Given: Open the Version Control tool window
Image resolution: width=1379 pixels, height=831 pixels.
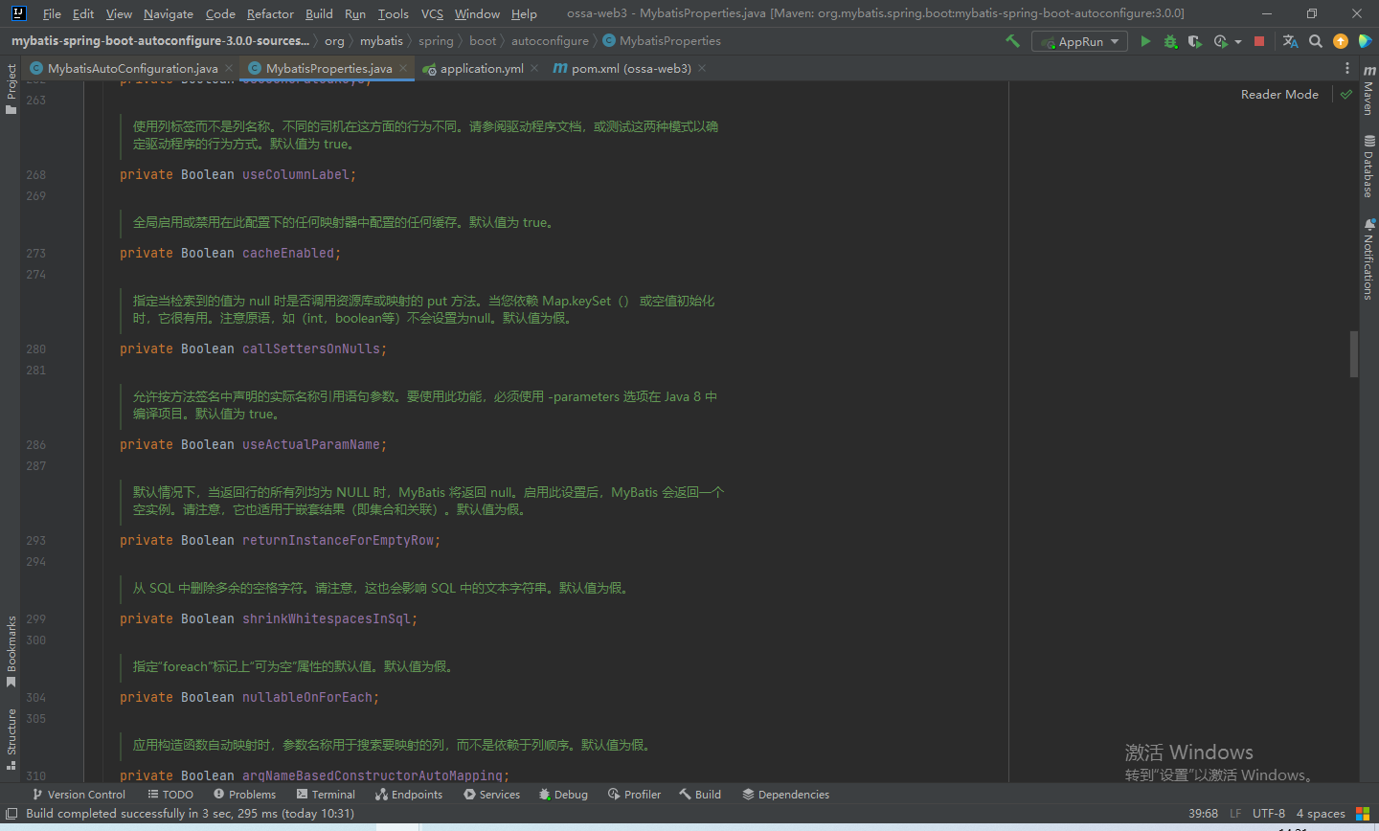Looking at the screenshot, I should (79, 795).
